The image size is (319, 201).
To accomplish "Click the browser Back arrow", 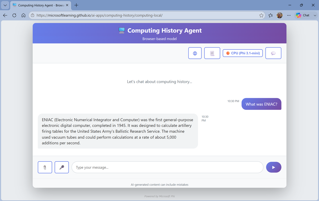I will tap(5, 15).
